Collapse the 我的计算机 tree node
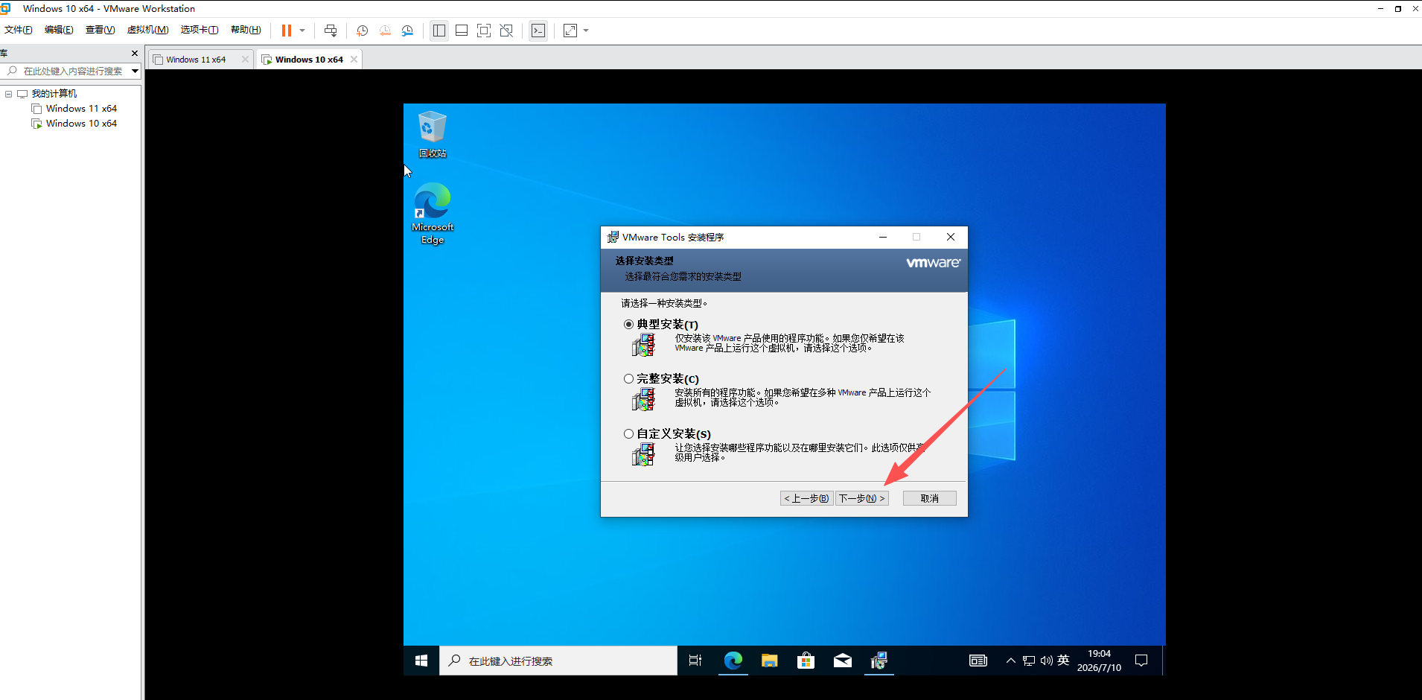Screen dimensions: 1422x700 8,94
